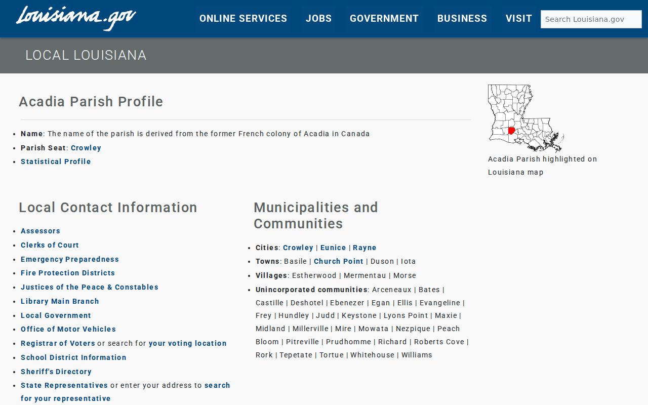The height and width of the screenshot is (405, 648).
Task: Click the Louisiana.gov logo
Action: pyautogui.click(x=76, y=18)
